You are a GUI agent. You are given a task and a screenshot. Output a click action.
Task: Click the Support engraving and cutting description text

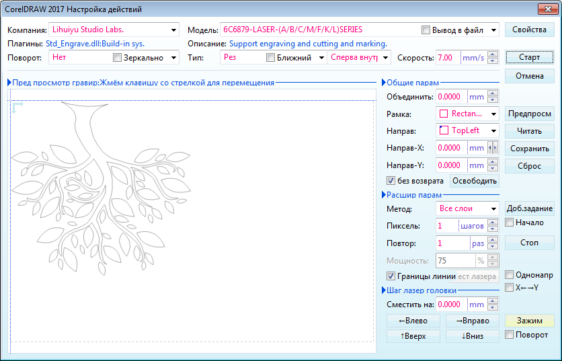(308, 44)
